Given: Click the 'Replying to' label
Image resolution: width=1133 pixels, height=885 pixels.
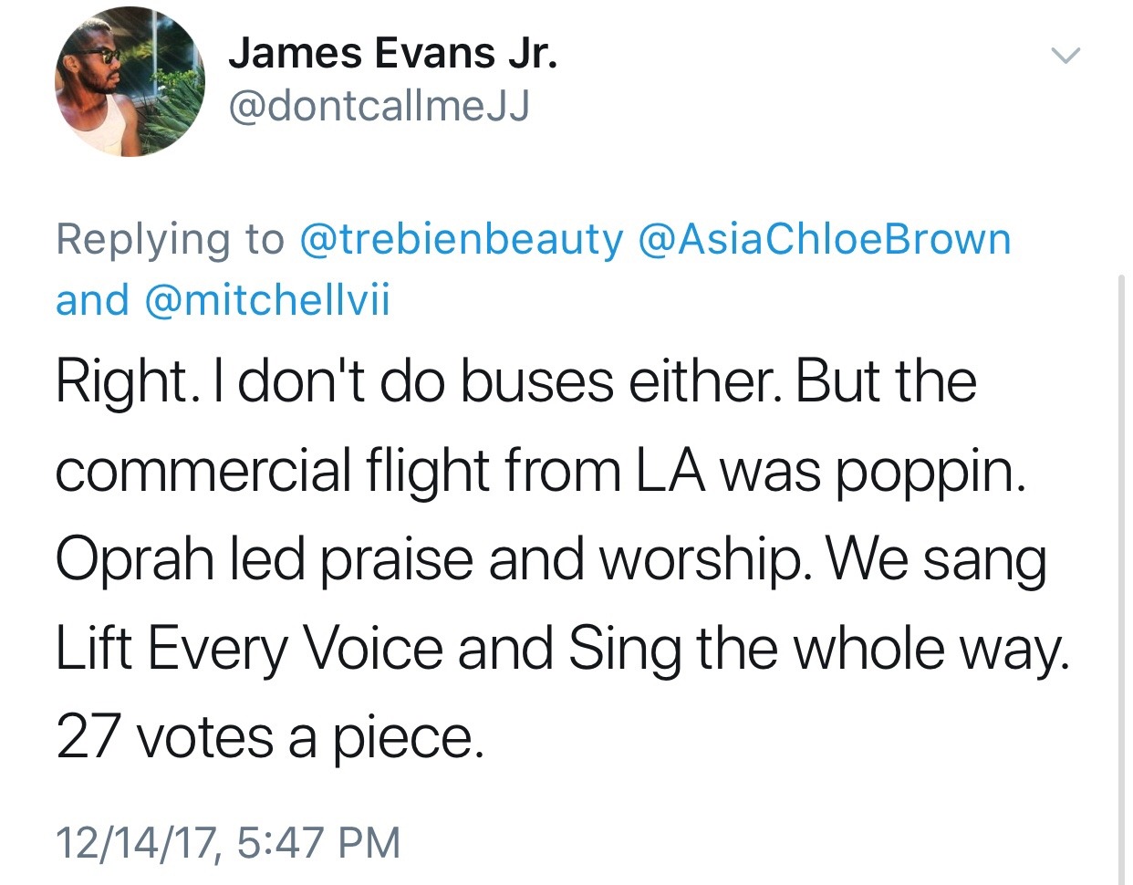Looking at the screenshot, I should click(171, 240).
